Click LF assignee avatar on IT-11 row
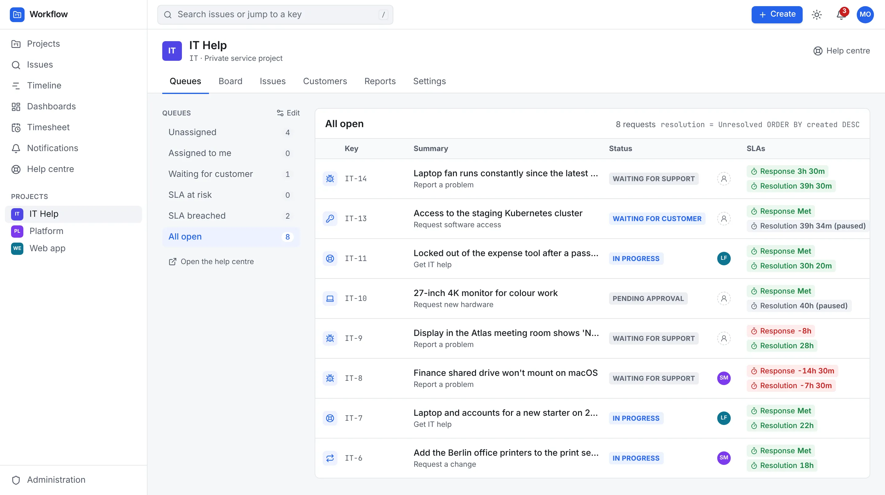885x495 pixels. 724,258
